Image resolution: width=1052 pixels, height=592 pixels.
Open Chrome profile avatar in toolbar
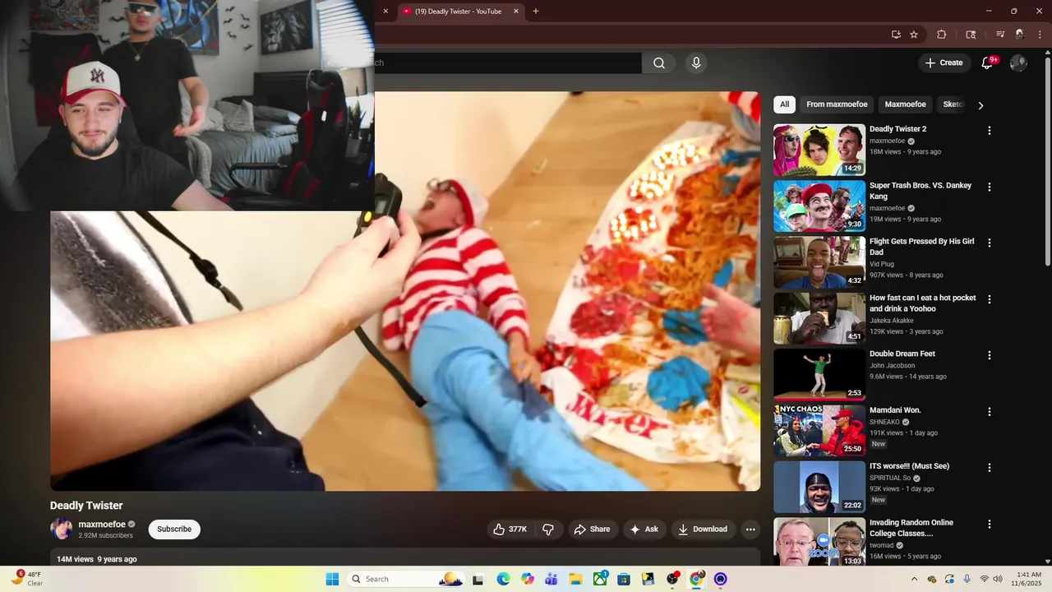(1020, 35)
